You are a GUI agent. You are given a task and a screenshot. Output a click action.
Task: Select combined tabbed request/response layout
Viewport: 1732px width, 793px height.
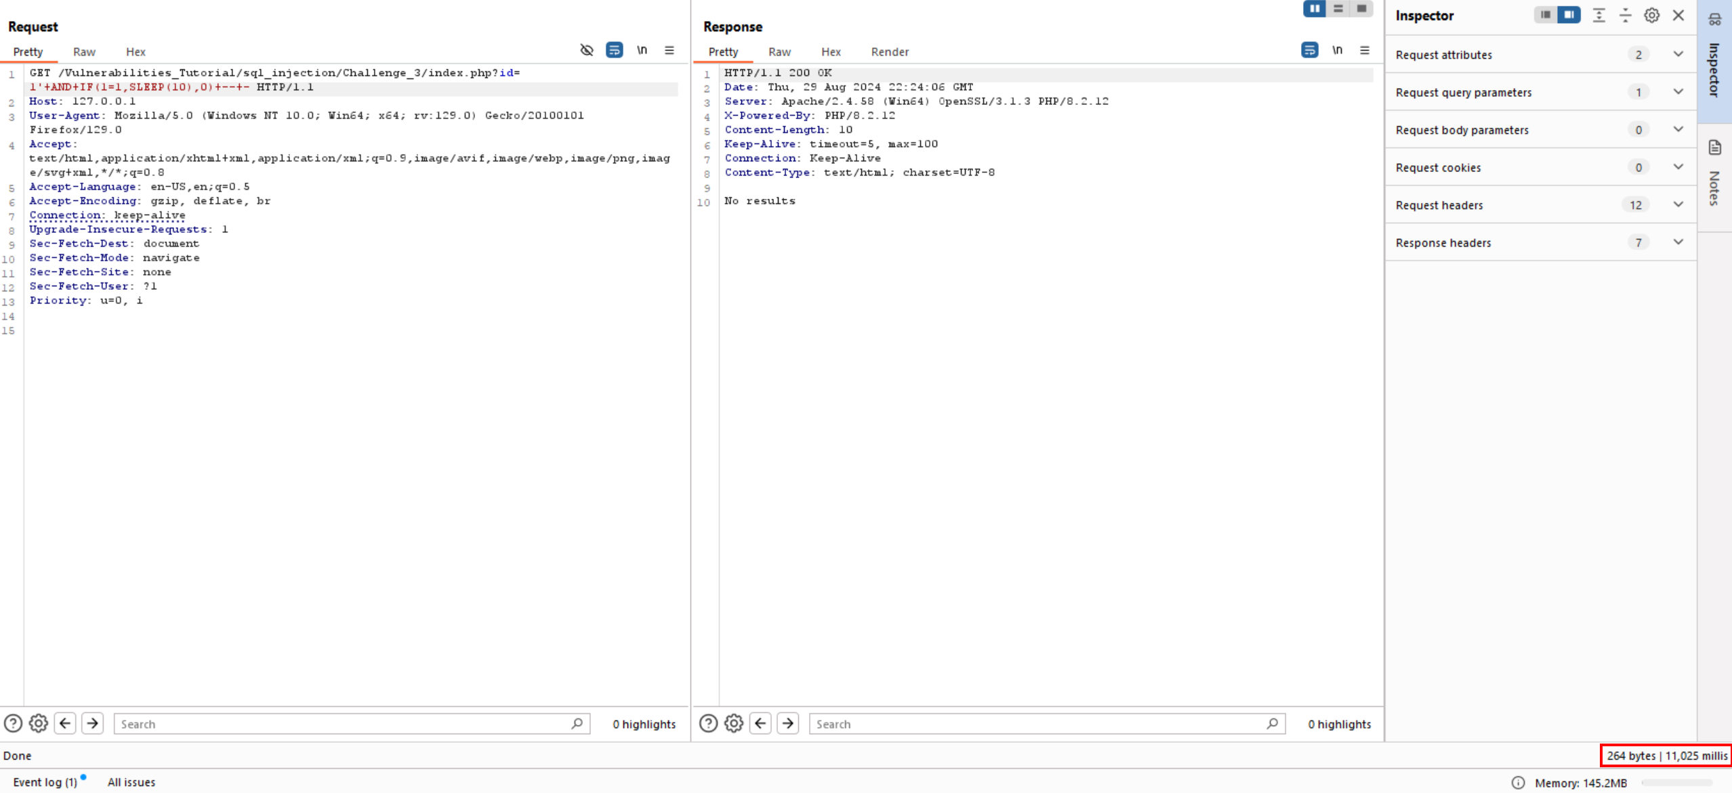[x=1361, y=9]
